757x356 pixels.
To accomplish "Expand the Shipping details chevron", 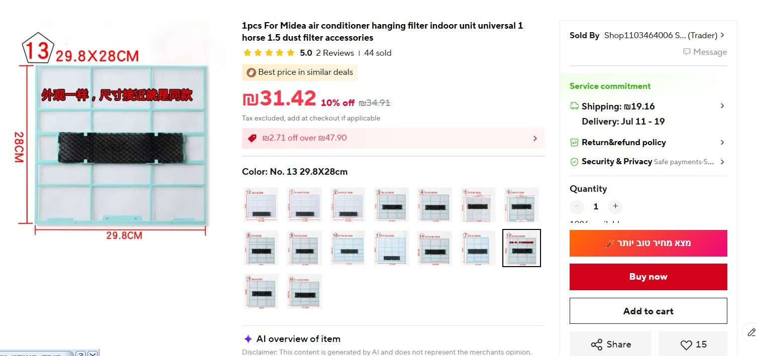I will click(722, 106).
